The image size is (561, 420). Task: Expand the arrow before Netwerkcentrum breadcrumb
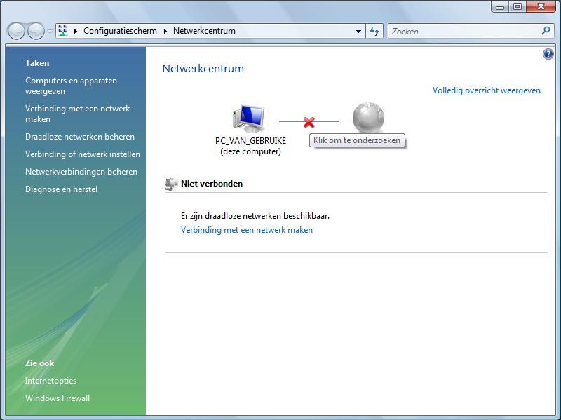click(165, 31)
